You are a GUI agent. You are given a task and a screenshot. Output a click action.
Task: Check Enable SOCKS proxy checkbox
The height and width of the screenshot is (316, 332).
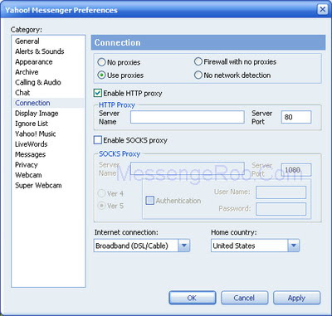[98, 140]
